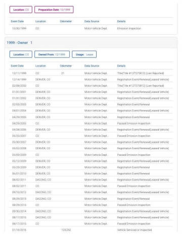182x235 pixels.
Task: Click the odometer value in the 01/16/2016 row
Action: tap(66, 230)
